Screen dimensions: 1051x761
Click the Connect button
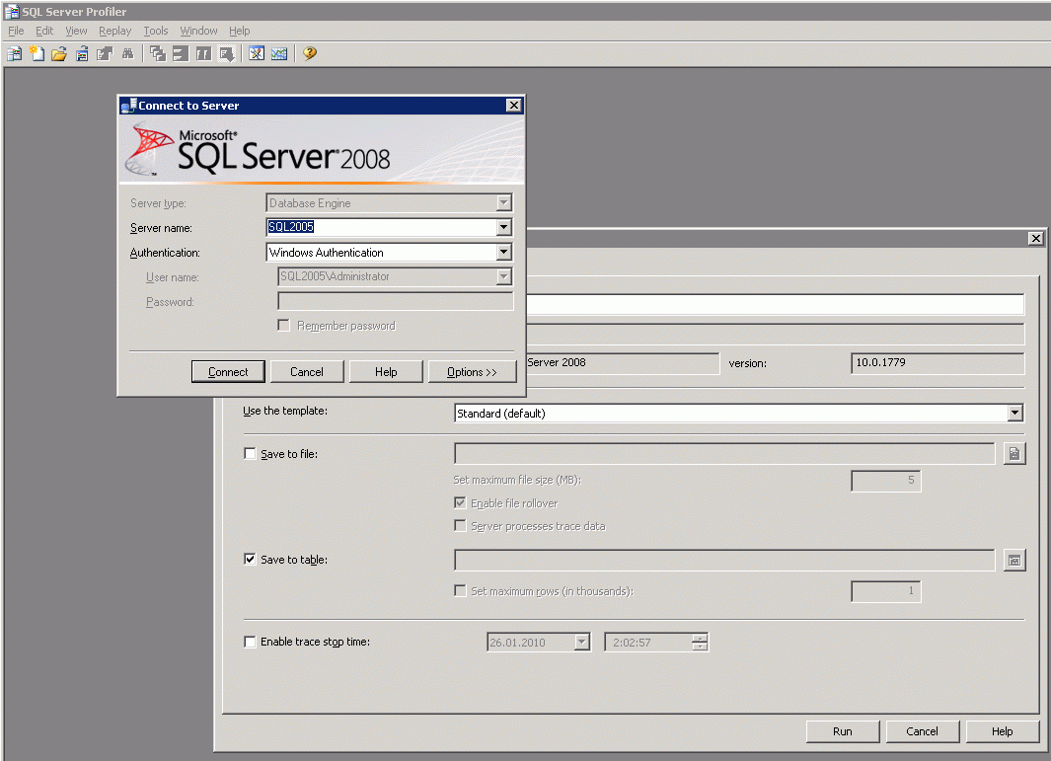click(228, 372)
